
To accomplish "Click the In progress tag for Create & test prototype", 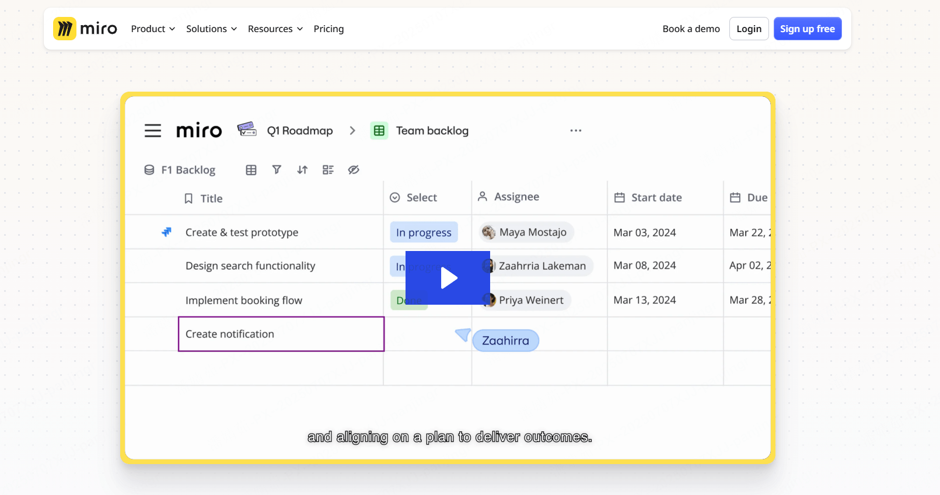I will click(x=424, y=232).
